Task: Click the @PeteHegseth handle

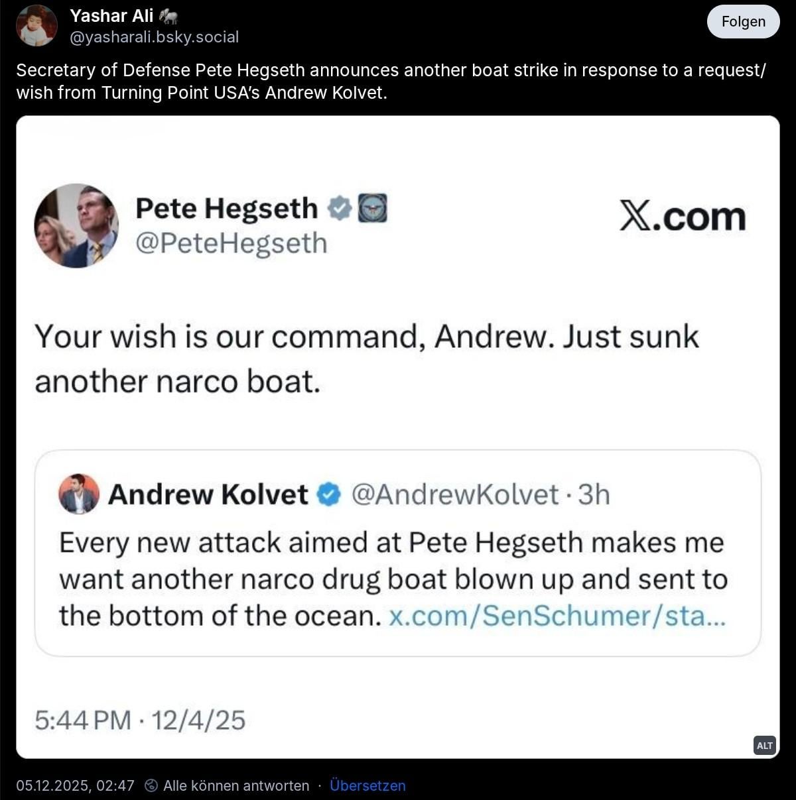Action: [x=231, y=243]
